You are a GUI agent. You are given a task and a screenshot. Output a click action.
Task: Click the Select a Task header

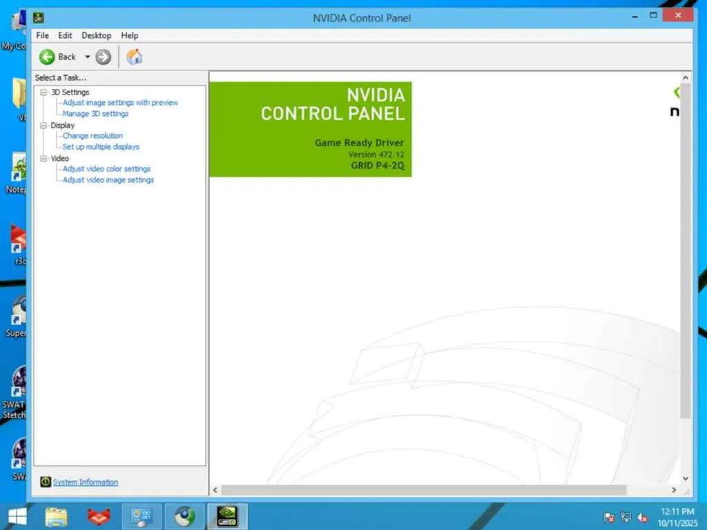pyautogui.click(x=61, y=78)
